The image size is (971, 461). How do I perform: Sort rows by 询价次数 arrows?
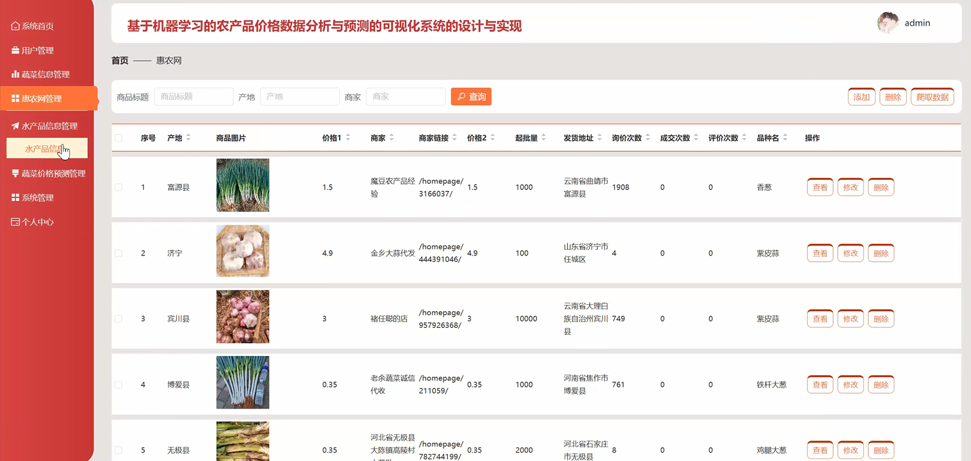[x=648, y=138]
